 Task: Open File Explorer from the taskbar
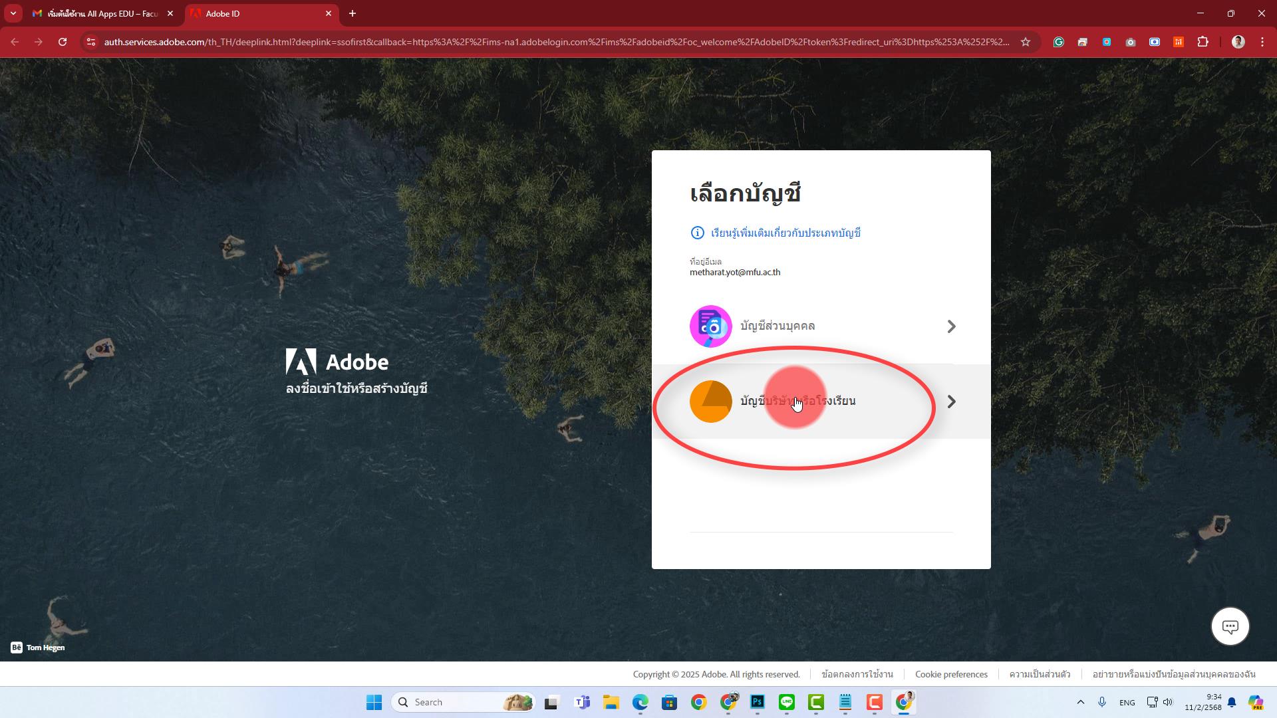[x=611, y=702]
